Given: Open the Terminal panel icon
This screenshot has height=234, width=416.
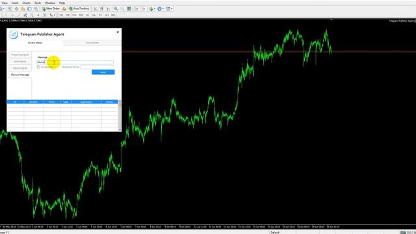Looking at the screenshot, I should (29, 8).
